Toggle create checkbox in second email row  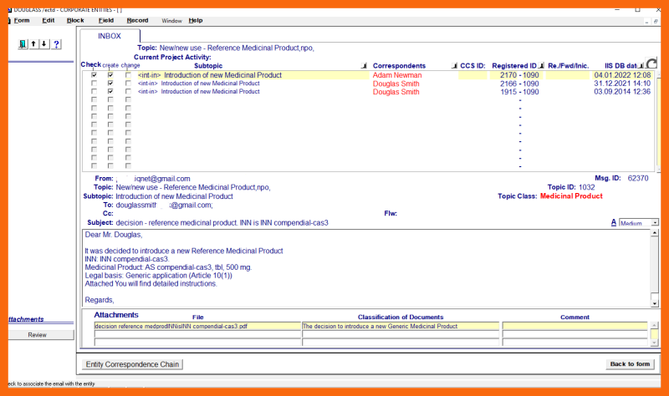(x=110, y=84)
